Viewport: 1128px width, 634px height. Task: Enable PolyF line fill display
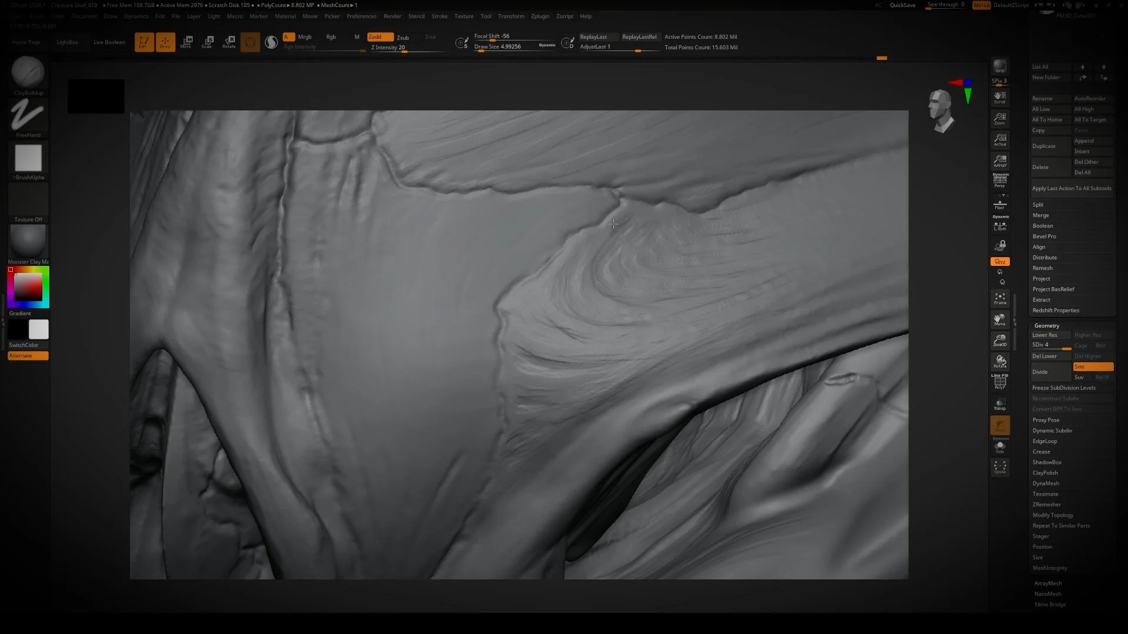(1000, 383)
